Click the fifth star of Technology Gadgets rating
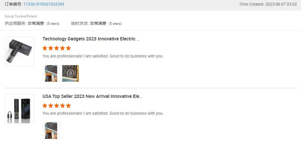Image resolution: width=301 pixels, height=143 pixels. [68, 48]
